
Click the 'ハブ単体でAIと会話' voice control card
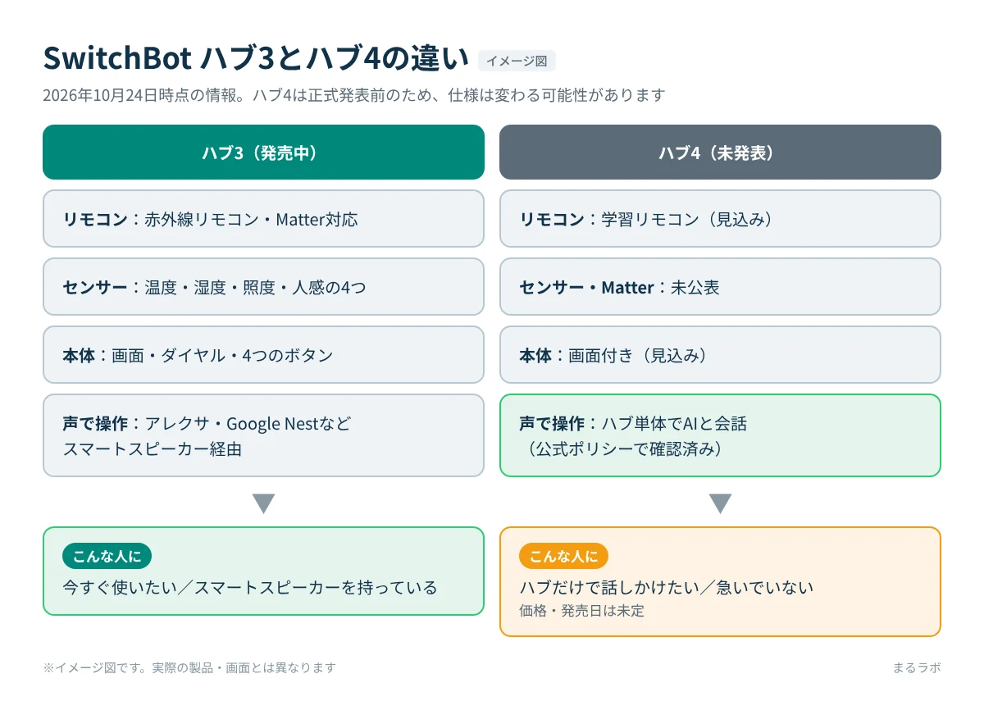pyautogui.click(x=720, y=435)
